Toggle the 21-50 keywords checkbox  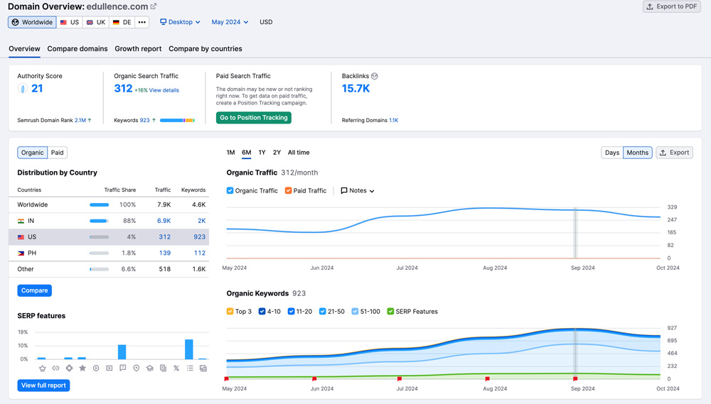(x=322, y=311)
